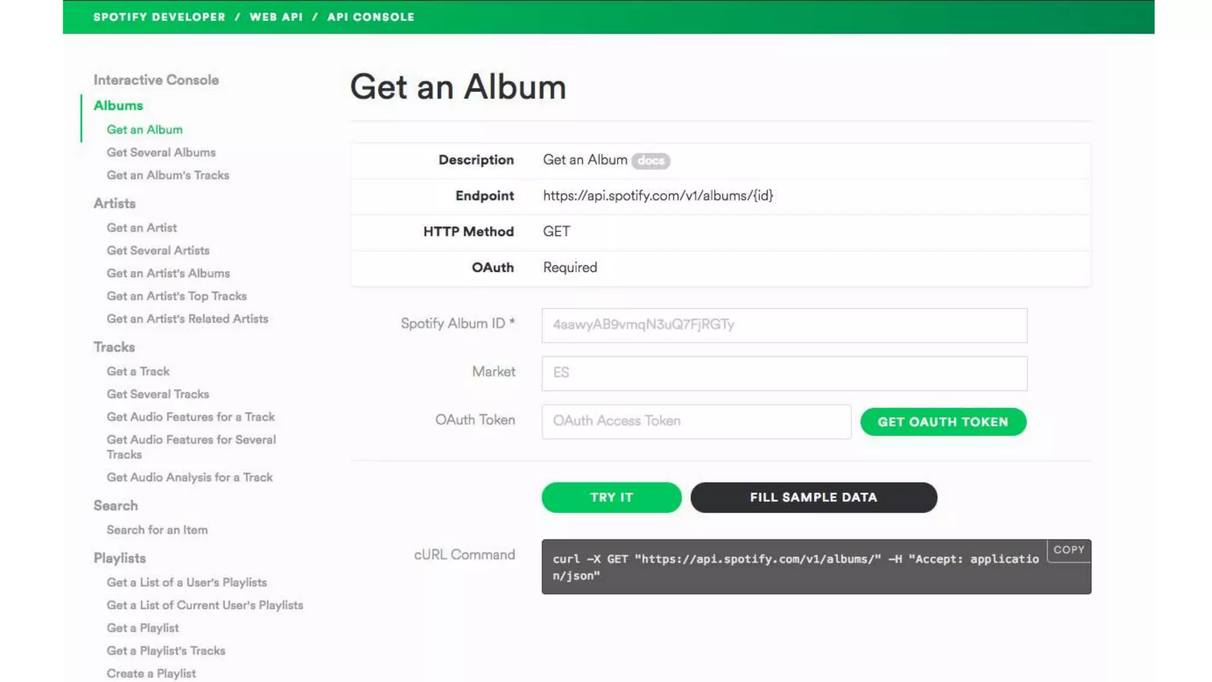Click Interactive Console sidebar heading
This screenshot has height=682, width=1212.
click(156, 80)
